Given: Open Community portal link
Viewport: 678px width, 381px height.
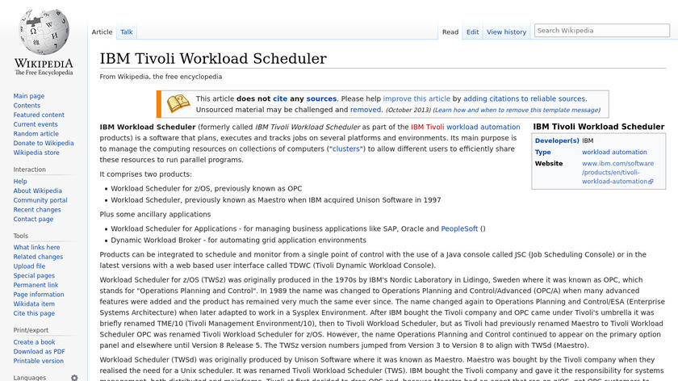Looking at the screenshot, I should 40,200.
